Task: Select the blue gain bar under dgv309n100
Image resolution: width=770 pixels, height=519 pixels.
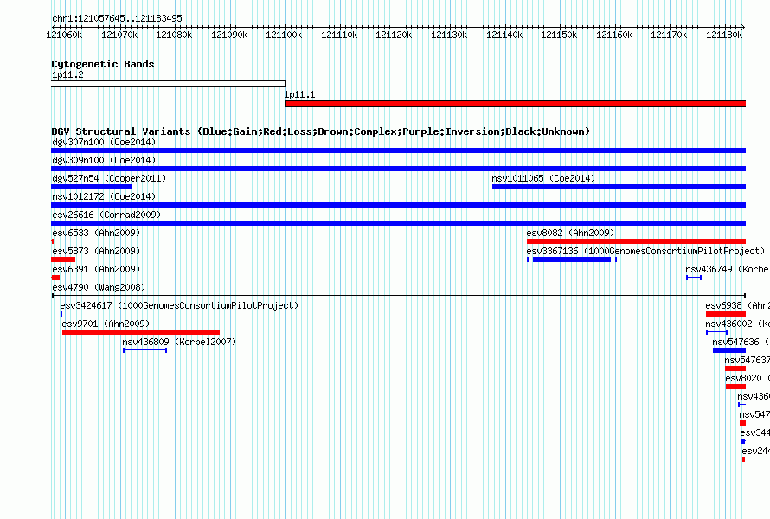Action: (x=398, y=169)
